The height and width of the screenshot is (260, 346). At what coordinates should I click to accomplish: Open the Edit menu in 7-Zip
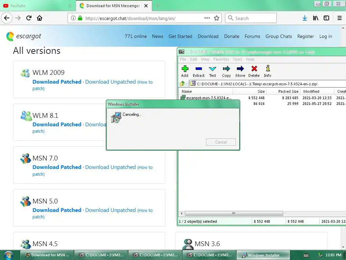[x=194, y=59]
